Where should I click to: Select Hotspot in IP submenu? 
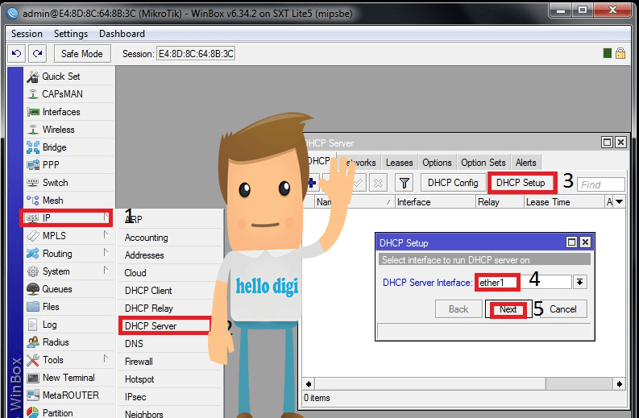click(x=171, y=379)
